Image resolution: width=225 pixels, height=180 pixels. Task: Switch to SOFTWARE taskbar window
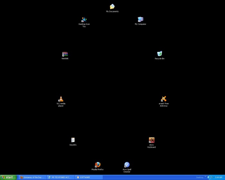tap(89, 177)
